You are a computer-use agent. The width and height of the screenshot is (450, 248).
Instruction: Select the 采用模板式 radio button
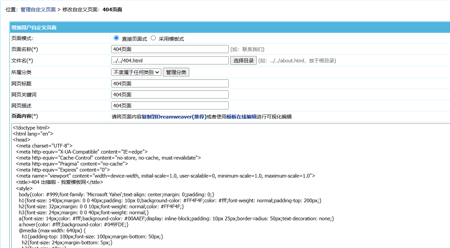(153, 38)
